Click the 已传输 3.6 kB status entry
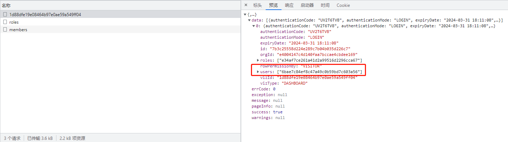508x142 pixels. pyautogui.click(x=40, y=138)
